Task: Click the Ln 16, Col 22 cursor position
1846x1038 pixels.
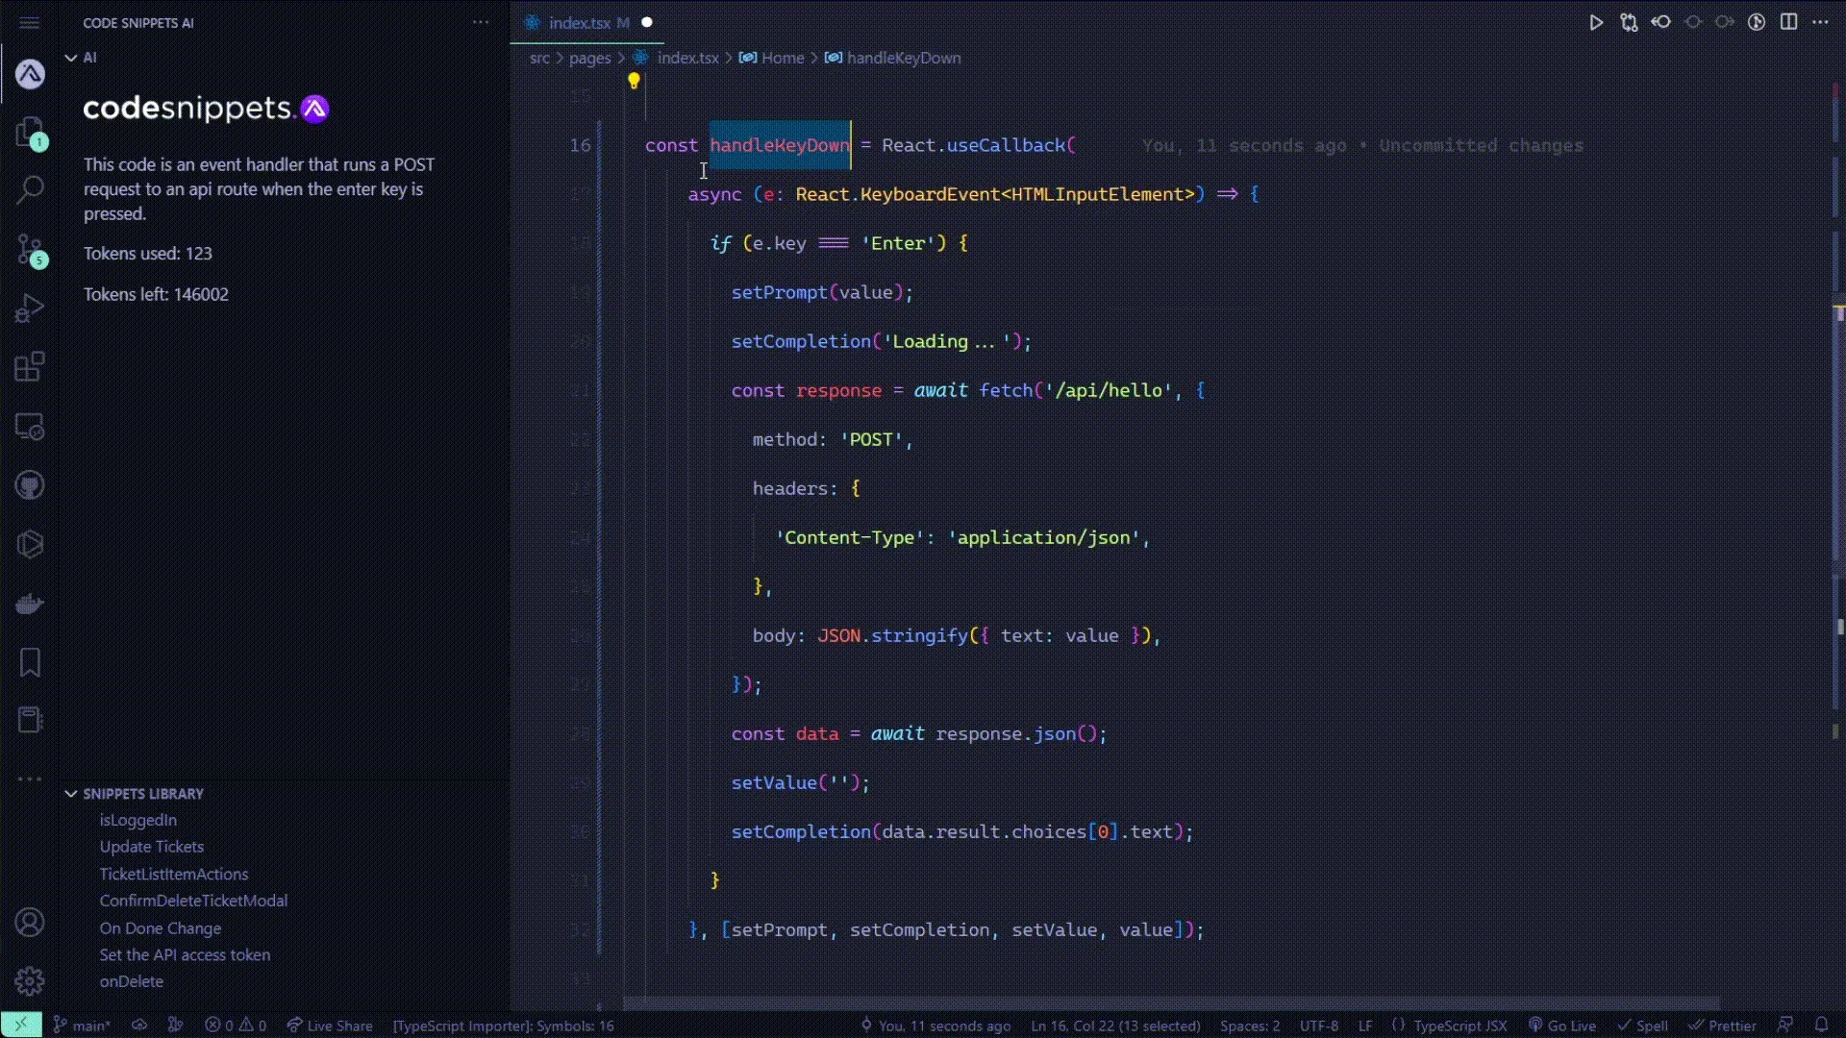Action: [1115, 1026]
